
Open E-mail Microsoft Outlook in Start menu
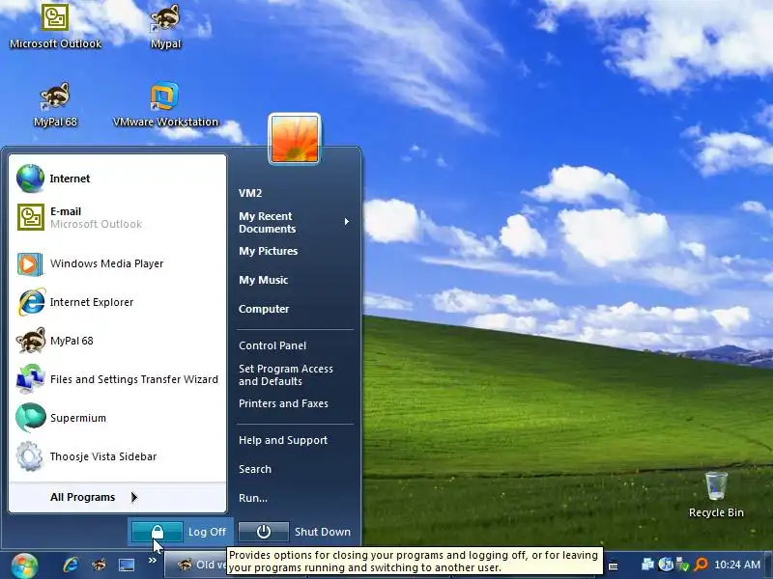pyautogui.click(x=117, y=217)
